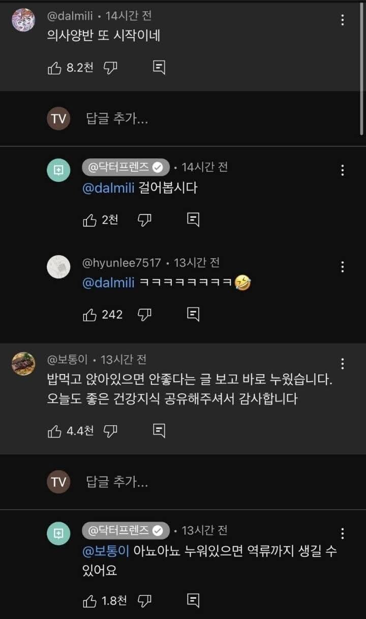
Task: Like 닥터프렌즈 reply with 1.8천 likes
Action: (89, 600)
